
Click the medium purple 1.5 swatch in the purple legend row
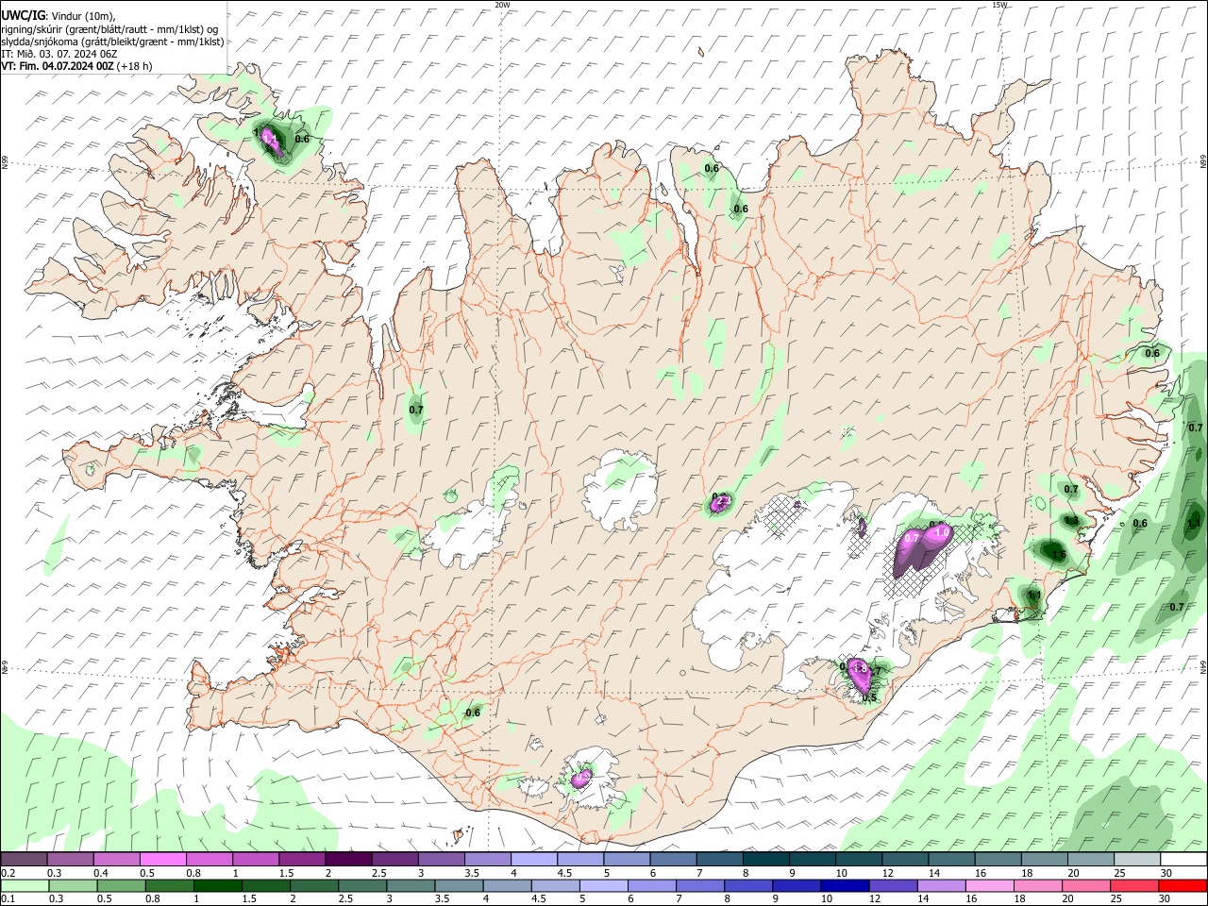pyautogui.click(x=302, y=860)
